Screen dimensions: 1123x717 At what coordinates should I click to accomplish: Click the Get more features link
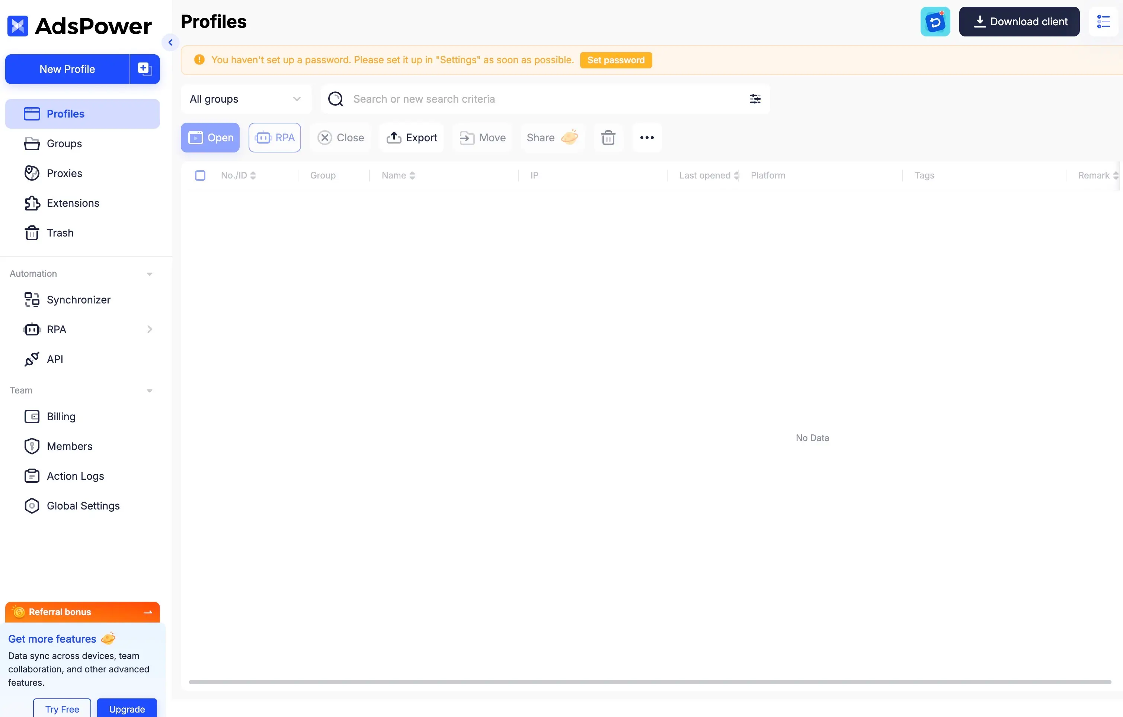pyautogui.click(x=52, y=639)
